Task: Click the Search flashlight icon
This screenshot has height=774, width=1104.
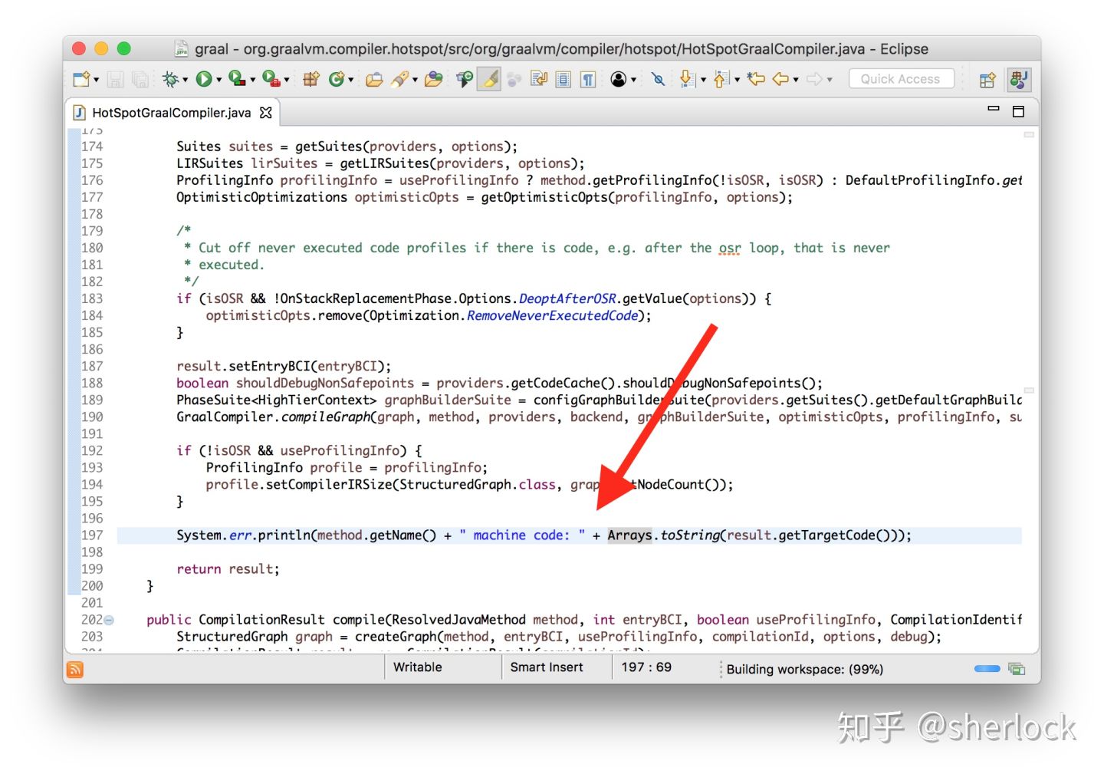Action: [x=400, y=79]
